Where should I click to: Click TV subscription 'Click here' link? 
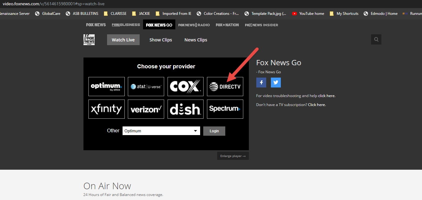coord(316,105)
